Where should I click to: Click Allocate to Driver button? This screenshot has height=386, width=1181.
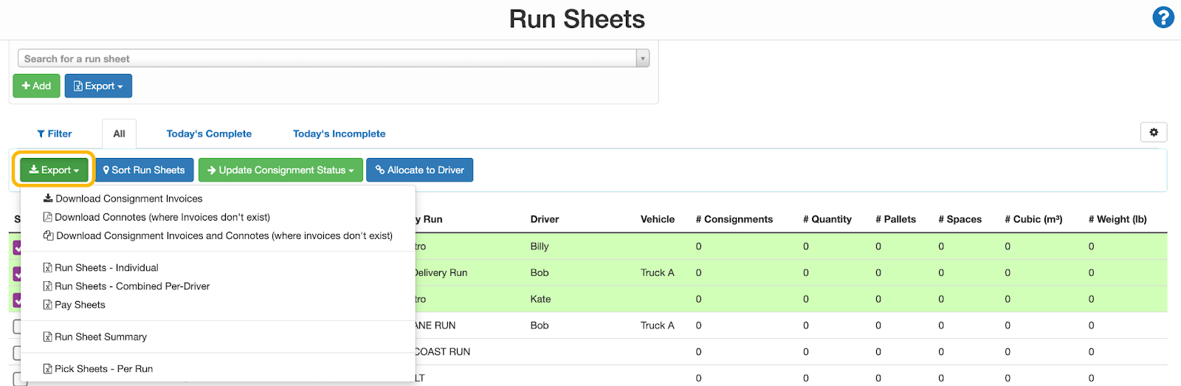(x=419, y=170)
